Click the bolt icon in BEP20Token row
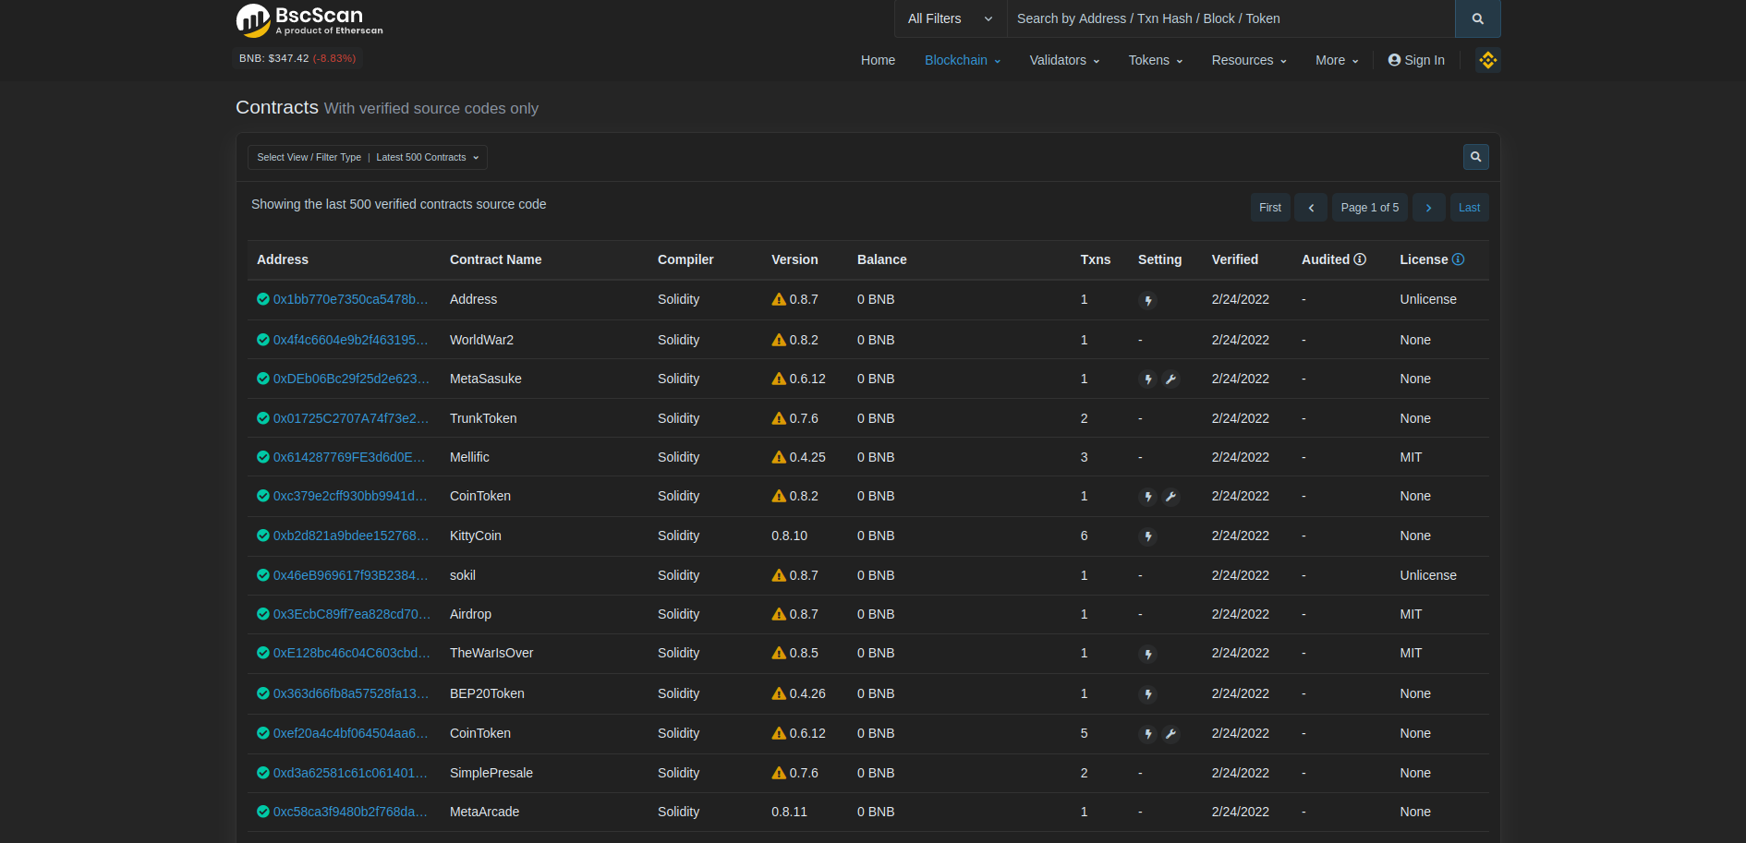The image size is (1746, 843). [x=1147, y=694]
